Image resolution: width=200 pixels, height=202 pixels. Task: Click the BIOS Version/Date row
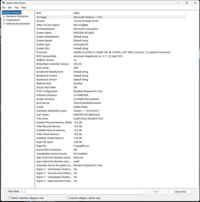click(x=111, y=56)
